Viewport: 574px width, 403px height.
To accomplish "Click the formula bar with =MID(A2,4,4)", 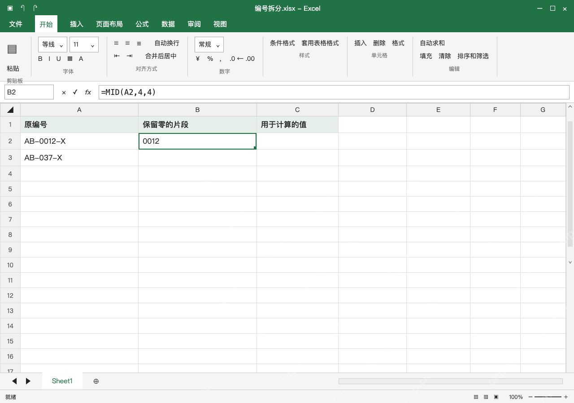I will [334, 92].
